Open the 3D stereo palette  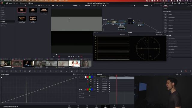point(82,71)
